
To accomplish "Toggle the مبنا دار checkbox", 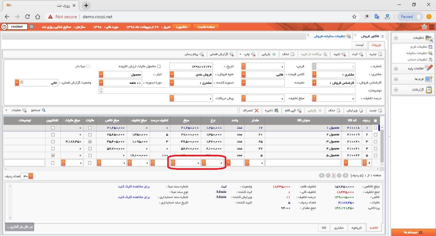I will [88, 67].
